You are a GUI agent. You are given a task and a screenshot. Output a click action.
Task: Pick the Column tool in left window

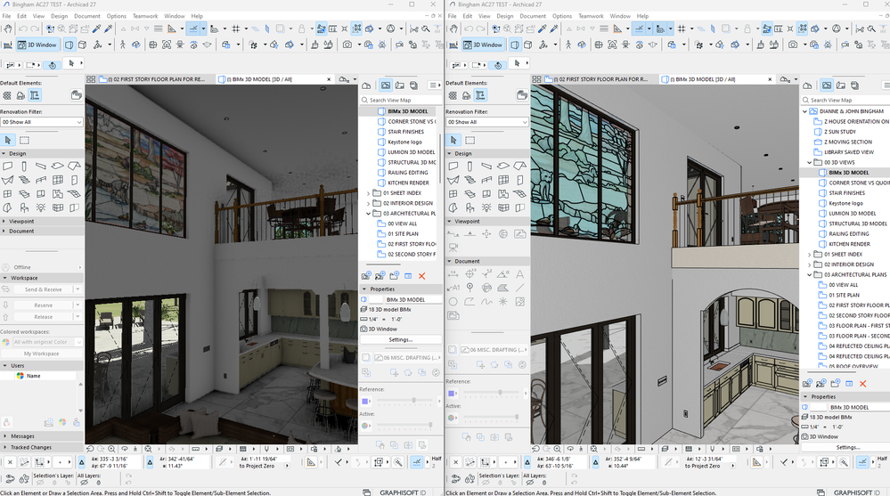click(x=24, y=166)
